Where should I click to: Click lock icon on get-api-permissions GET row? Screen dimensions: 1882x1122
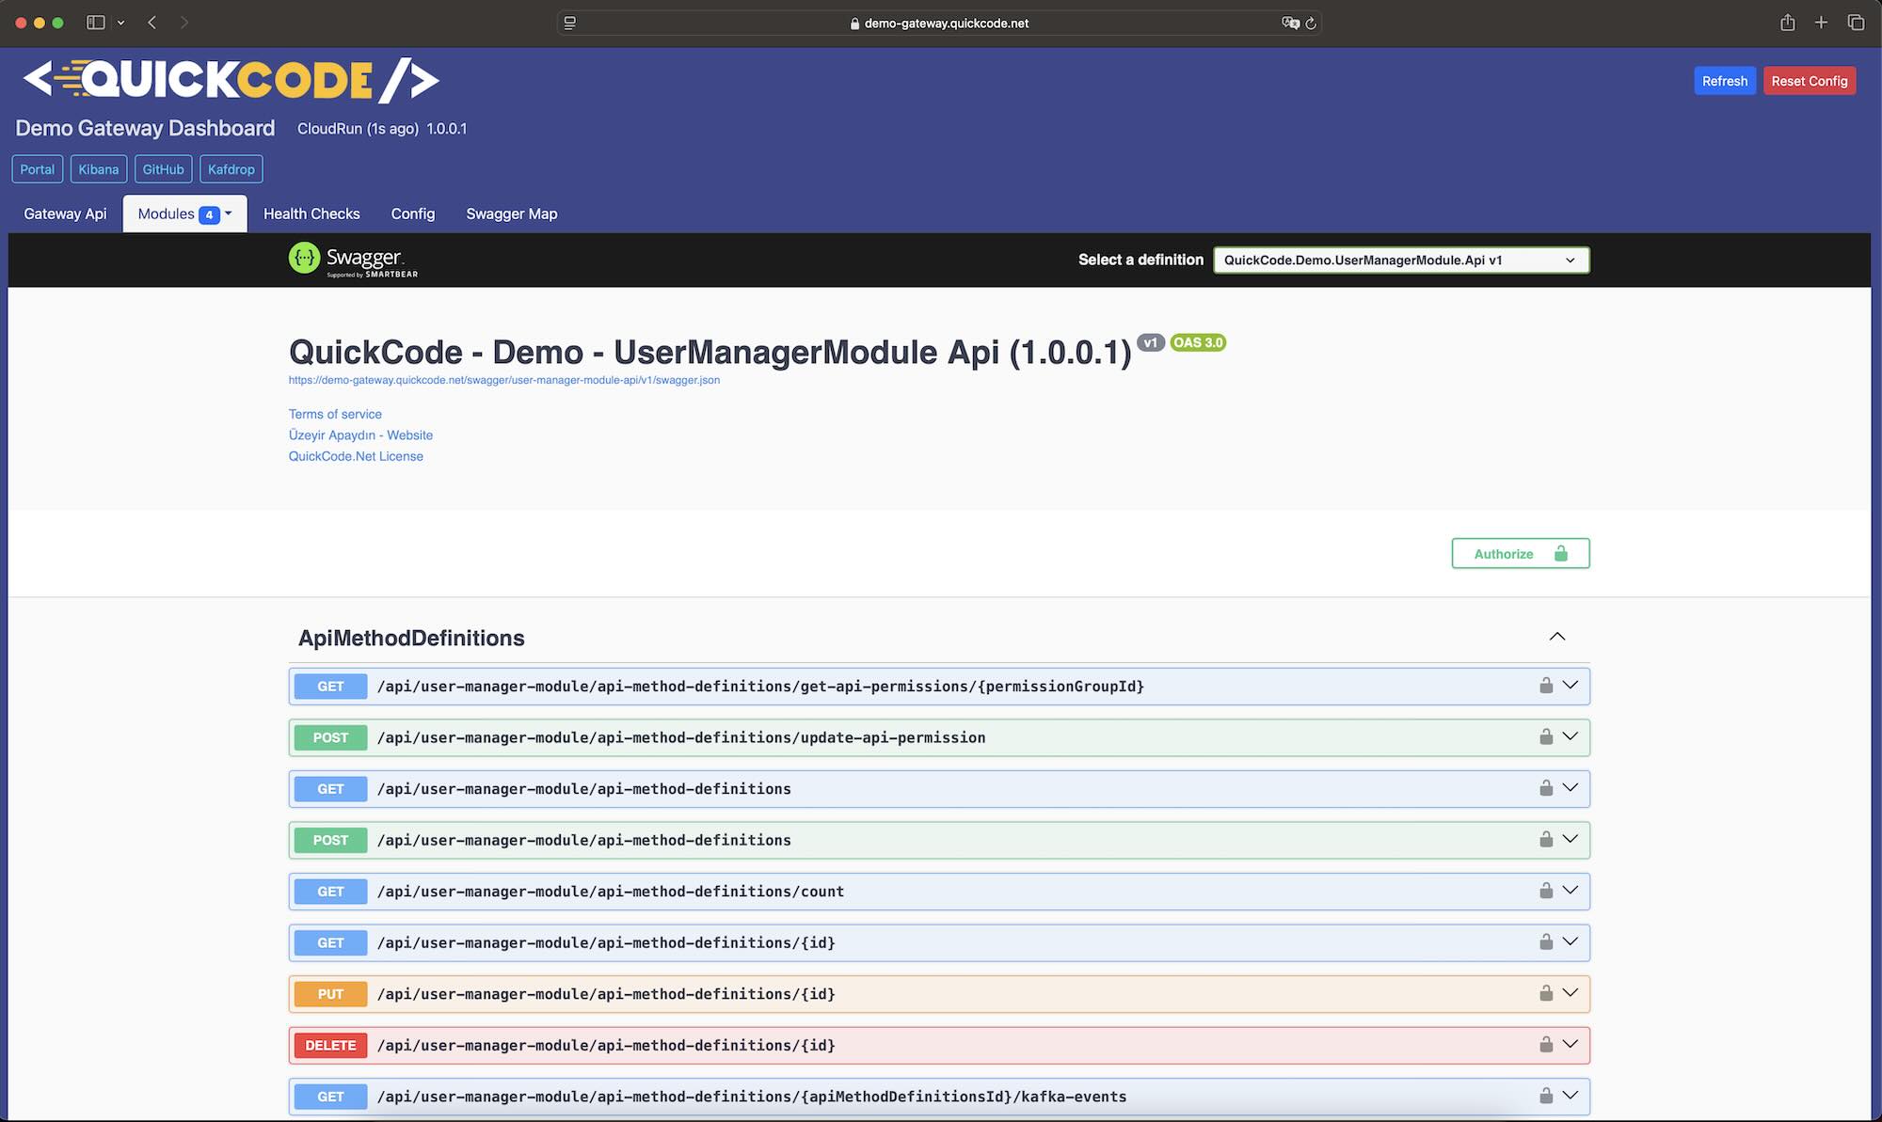click(x=1546, y=686)
